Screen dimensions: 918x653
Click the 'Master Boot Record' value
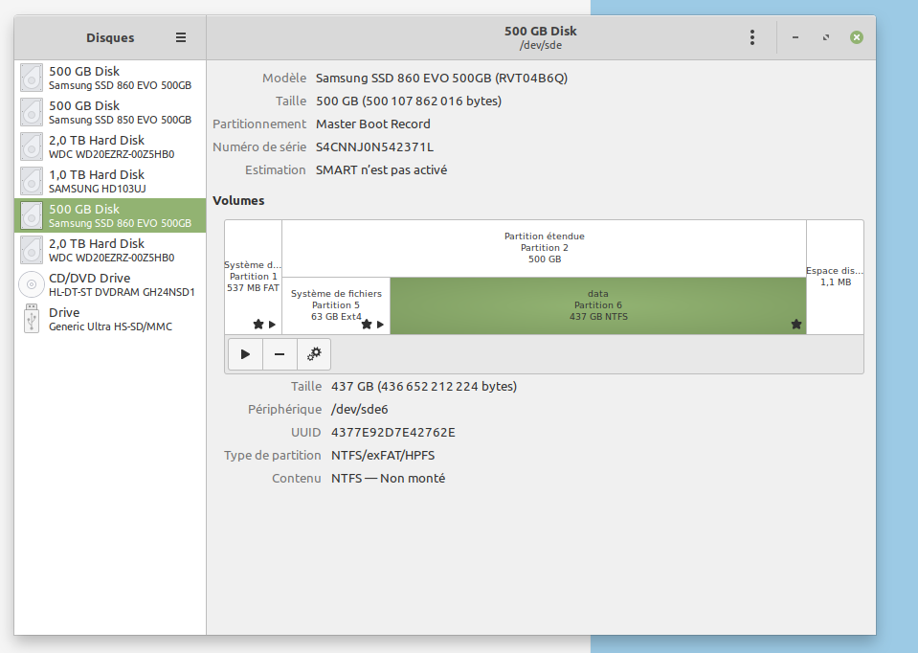click(373, 124)
